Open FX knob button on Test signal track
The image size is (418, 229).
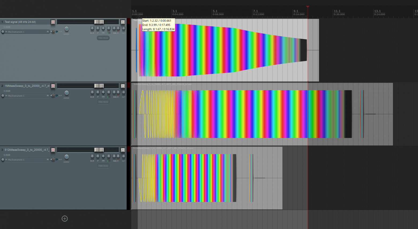click(3, 32)
